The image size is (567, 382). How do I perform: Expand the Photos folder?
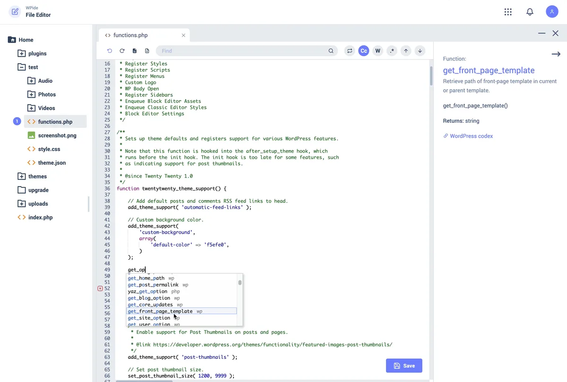(x=32, y=94)
